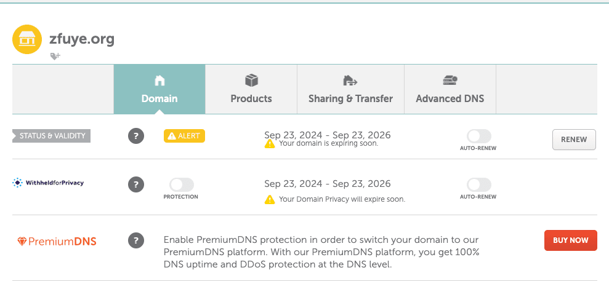Open the Sharing & Transfer tab

click(x=351, y=89)
